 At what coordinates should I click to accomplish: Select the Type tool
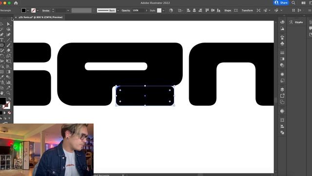2,40
